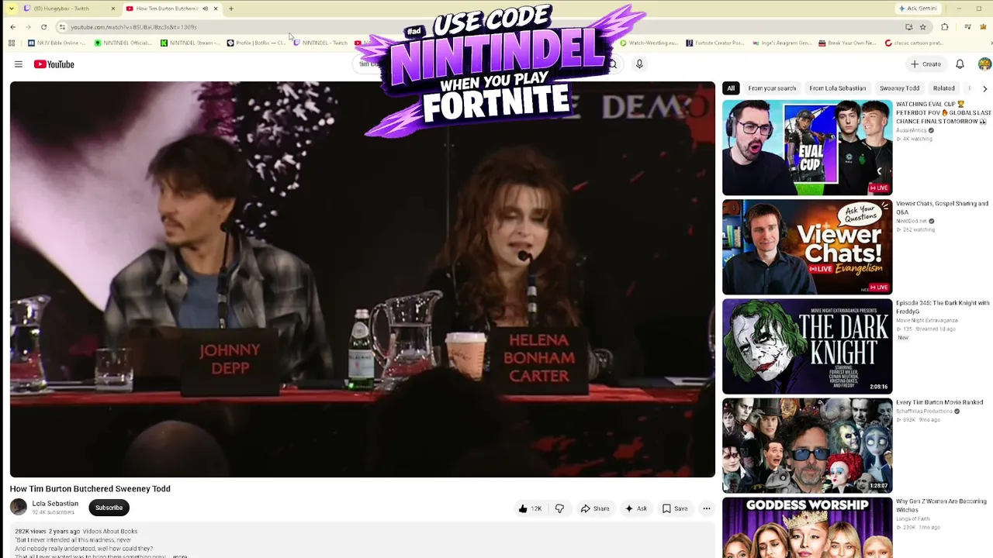The width and height of the screenshot is (993, 558).
Task: Share this video
Action: tap(595, 508)
